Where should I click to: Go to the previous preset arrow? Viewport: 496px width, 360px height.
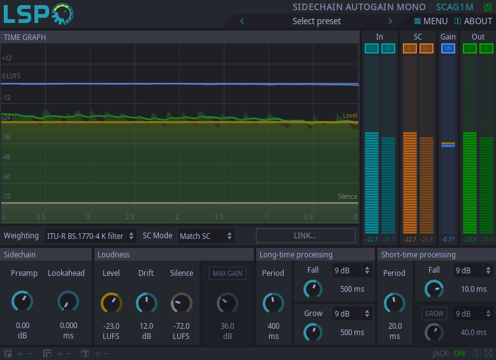242,21
